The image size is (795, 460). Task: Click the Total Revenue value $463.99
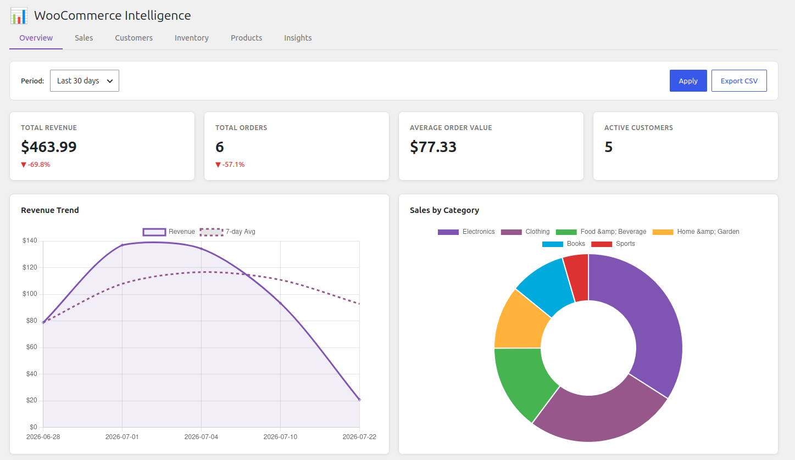click(x=49, y=147)
